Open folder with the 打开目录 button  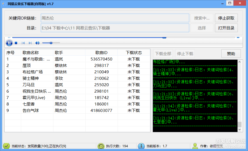(x=226, y=28)
